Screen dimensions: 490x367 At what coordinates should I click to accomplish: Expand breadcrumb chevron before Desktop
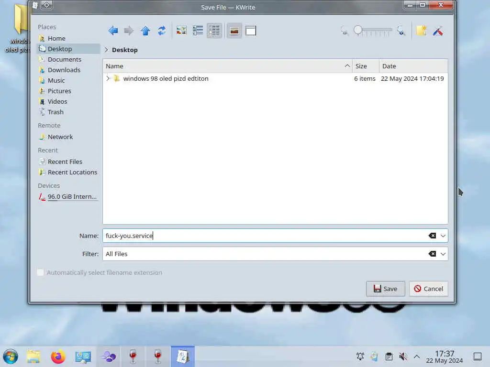click(106, 50)
